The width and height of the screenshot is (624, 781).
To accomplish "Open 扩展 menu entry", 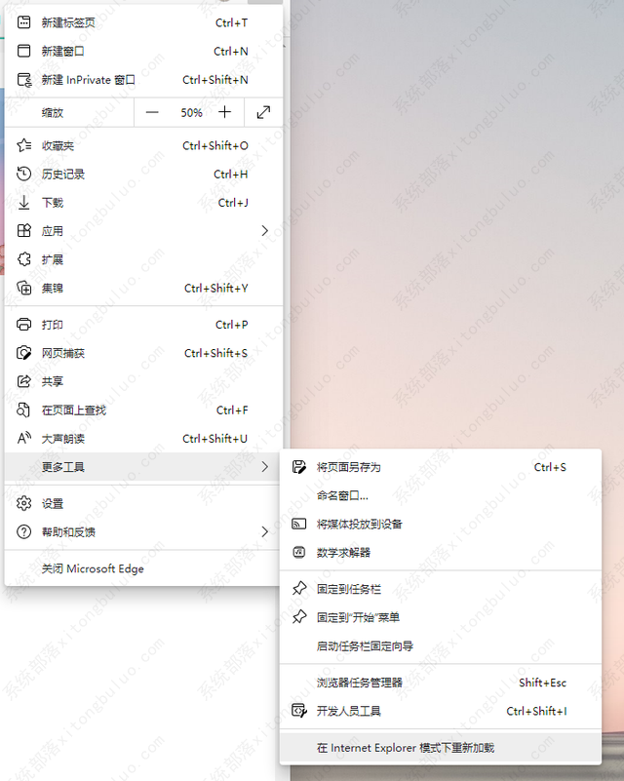I will tap(144, 259).
